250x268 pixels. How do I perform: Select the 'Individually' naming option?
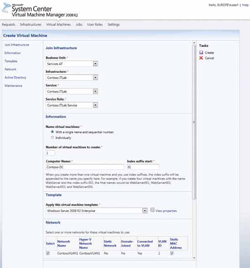coord(52,137)
